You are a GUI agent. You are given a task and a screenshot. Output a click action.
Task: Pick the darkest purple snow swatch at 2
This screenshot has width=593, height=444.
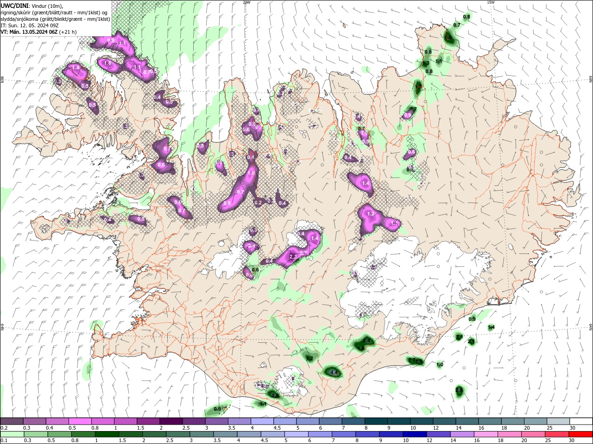coord(171,421)
